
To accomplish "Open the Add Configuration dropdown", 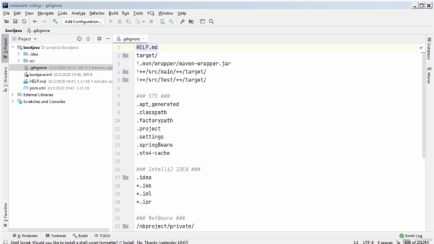I will pyautogui.click(x=83, y=22).
